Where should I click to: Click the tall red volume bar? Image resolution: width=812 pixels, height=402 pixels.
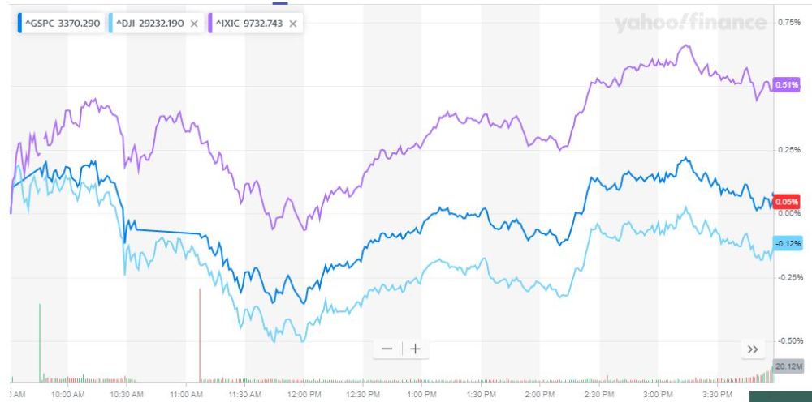click(x=200, y=334)
